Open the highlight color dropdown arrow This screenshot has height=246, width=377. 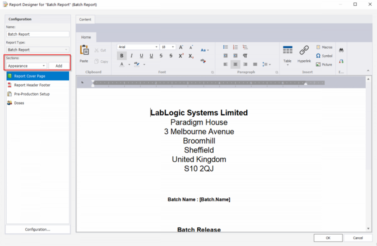click(144, 65)
